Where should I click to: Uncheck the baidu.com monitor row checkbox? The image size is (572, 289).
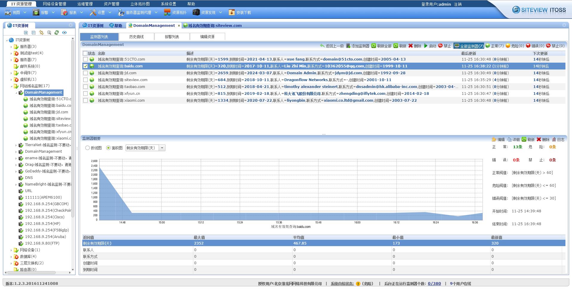[x=86, y=66]
